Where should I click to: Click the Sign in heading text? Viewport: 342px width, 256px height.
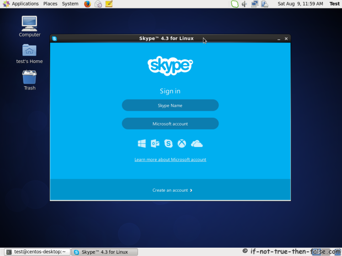170,91
